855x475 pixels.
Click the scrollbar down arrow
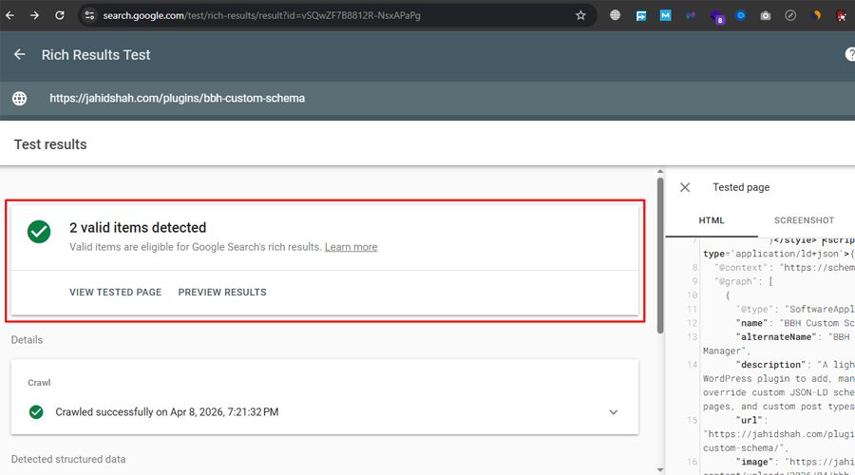(x=660, y=469)
